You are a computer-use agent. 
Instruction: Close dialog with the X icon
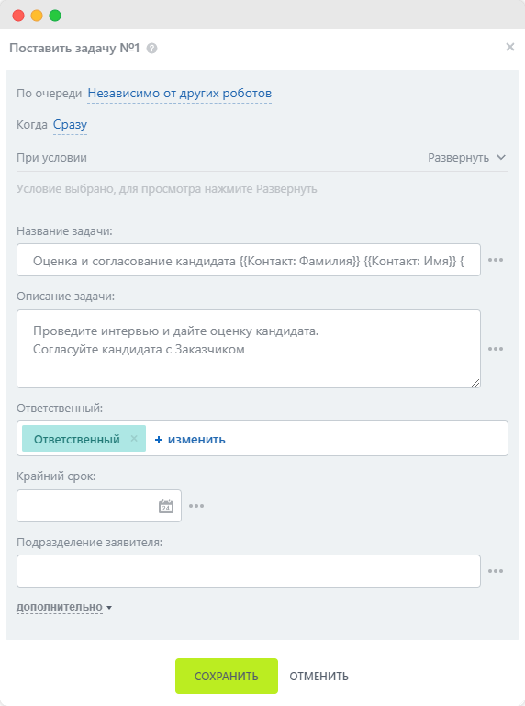[510, 47]
